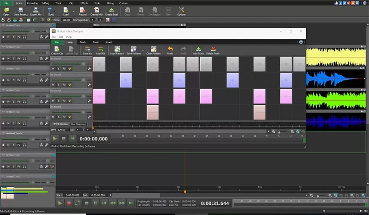Click the Cloud toolbar icon
Screen dimensions: 369x215
coord(50,11)
